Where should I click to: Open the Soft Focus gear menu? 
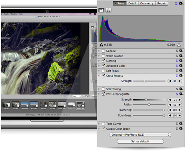tap(181, 71)
